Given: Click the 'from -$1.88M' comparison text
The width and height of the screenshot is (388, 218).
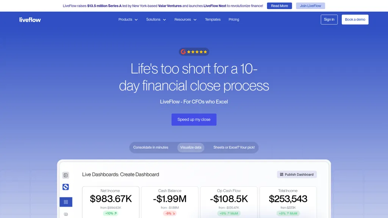Looking at the screenshot, I should click(170, 208).
